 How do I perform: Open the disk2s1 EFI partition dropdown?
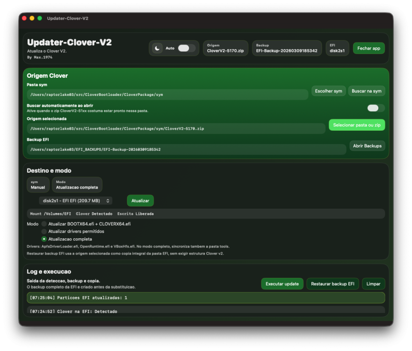[76, 201]
